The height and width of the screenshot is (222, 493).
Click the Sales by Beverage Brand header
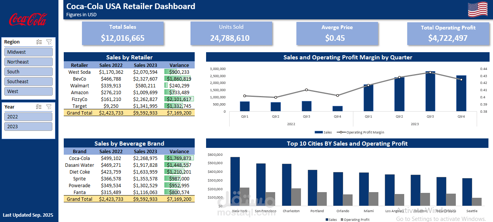(x=129, y=143)
